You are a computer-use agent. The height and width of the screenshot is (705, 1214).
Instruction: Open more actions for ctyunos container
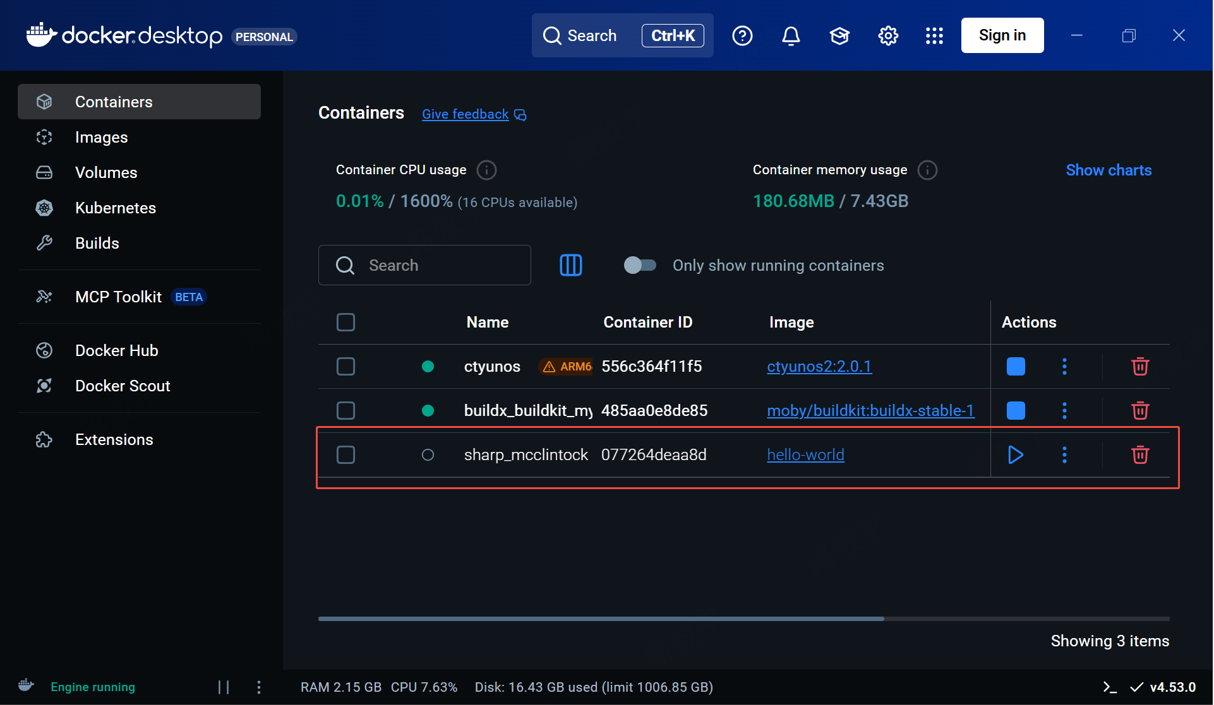[1064, 366]
